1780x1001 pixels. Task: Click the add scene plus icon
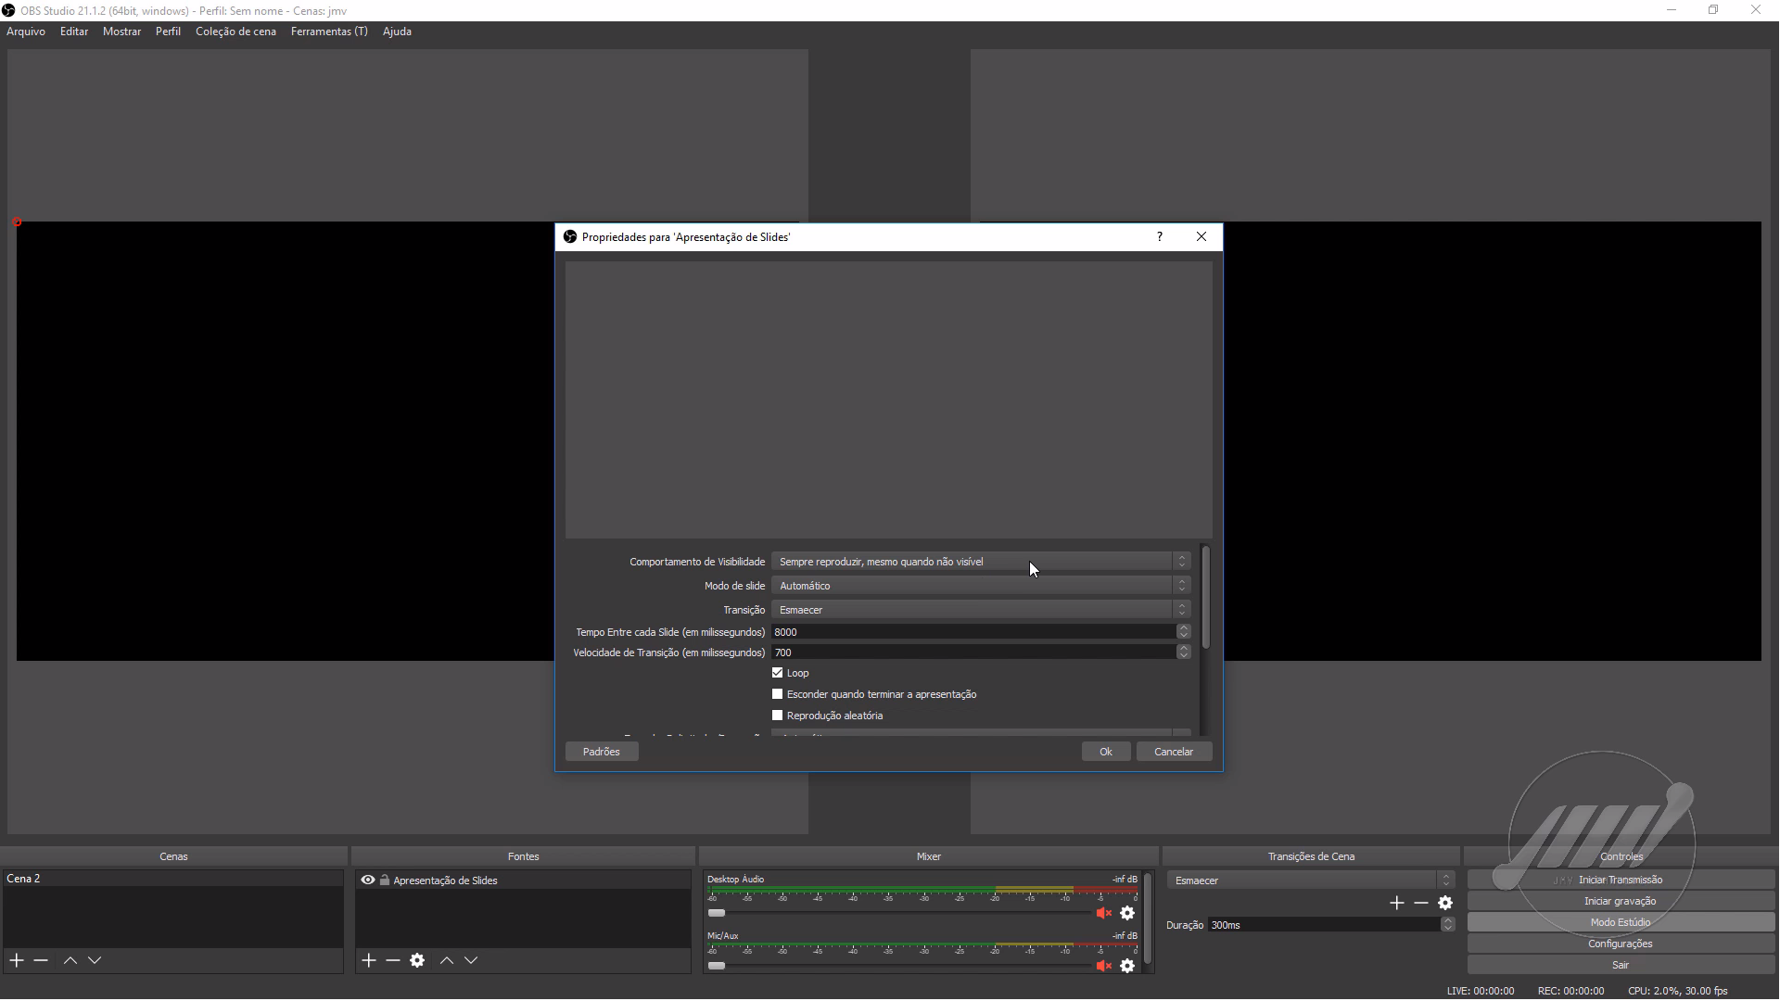17,960
